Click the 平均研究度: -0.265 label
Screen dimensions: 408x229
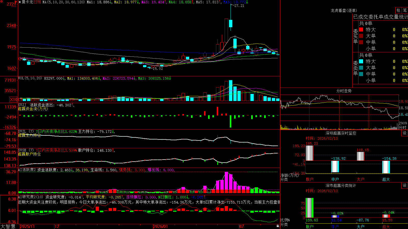104,197
